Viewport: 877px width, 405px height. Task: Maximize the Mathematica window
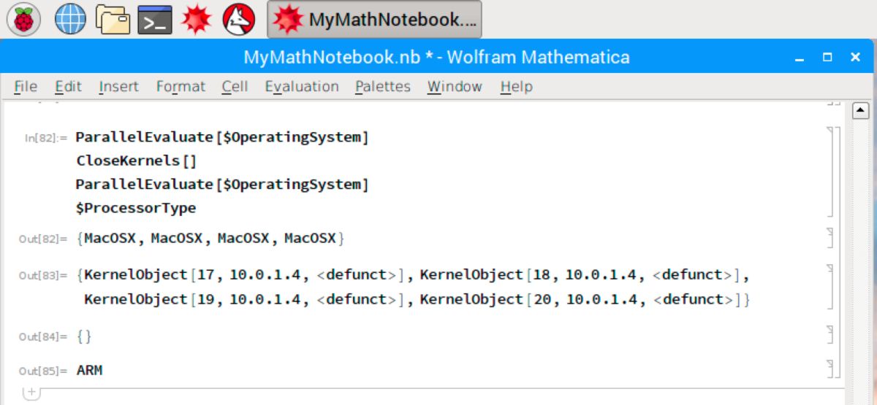tap(827, 57)
